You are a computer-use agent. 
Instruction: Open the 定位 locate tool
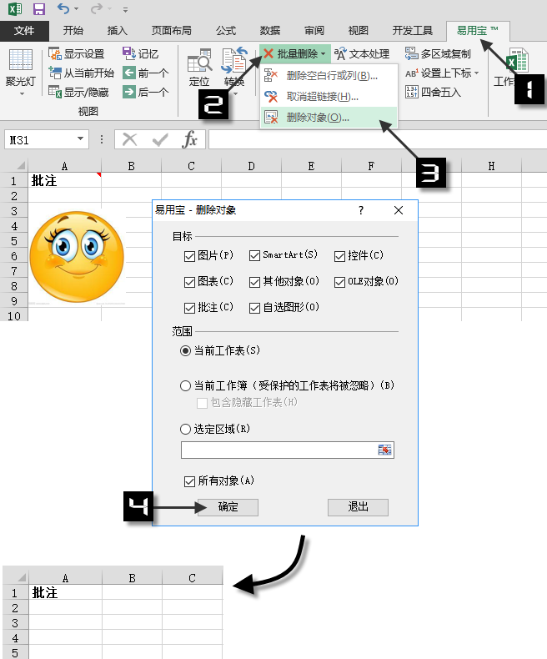(198, 68)
